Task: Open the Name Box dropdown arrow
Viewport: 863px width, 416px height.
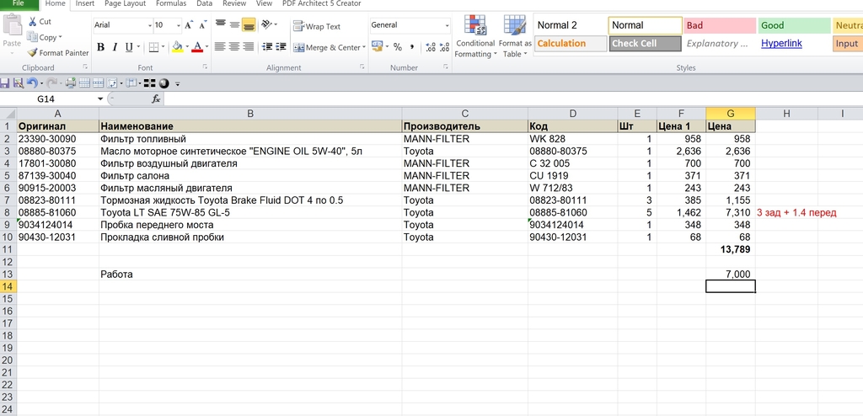Action: tap(100, 99)
